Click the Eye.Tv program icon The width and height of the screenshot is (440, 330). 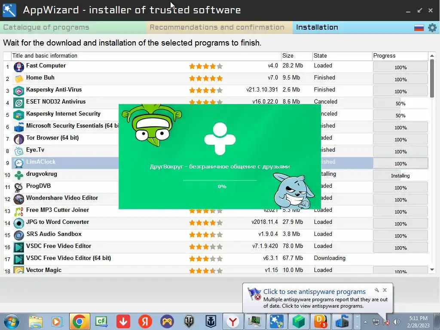point(19,151)
